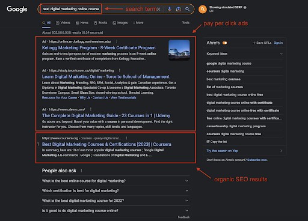Click the three-dot menu next to People also ask
This screenshot has width=308, height=221.
point(81,171)
